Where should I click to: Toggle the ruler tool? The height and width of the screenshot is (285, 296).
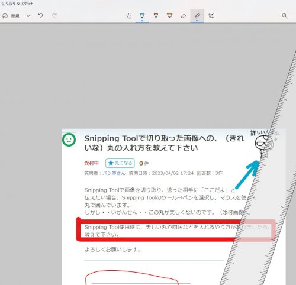click(197, 15)
